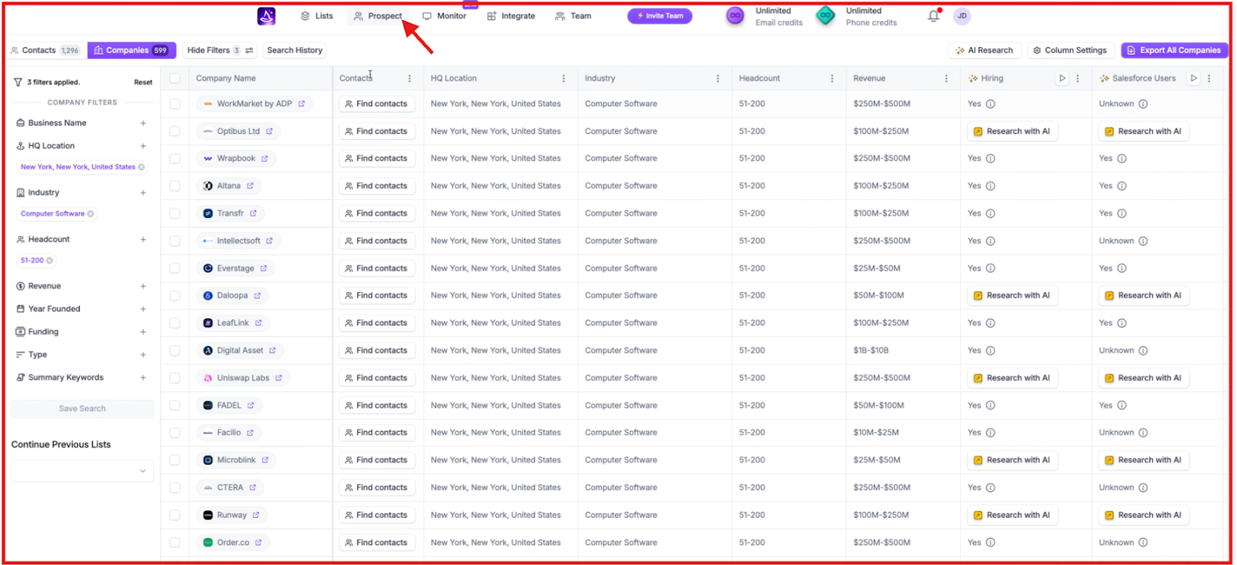Go to the Monitor tab

tap(445, 15)
